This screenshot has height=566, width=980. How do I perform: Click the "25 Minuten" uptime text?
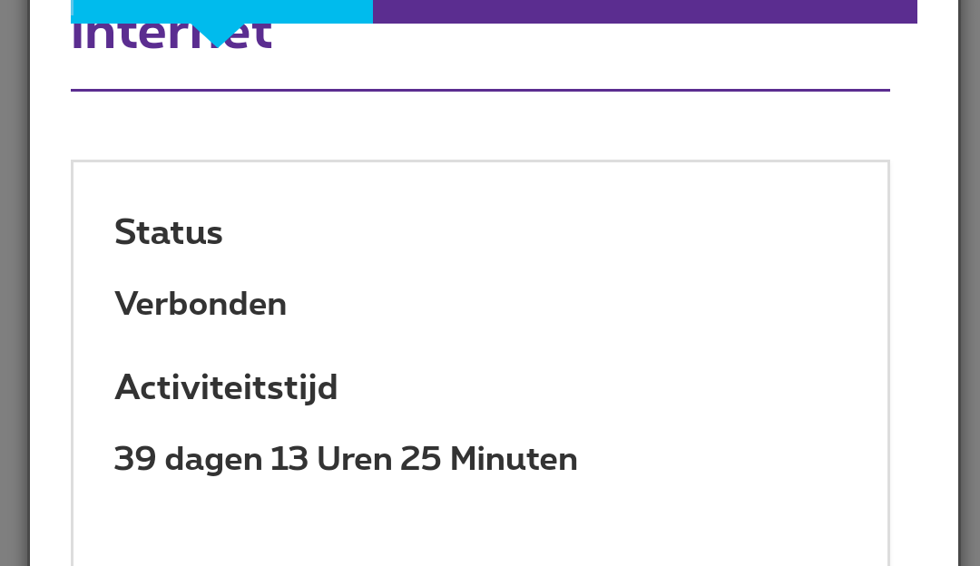tap(488, 459)
